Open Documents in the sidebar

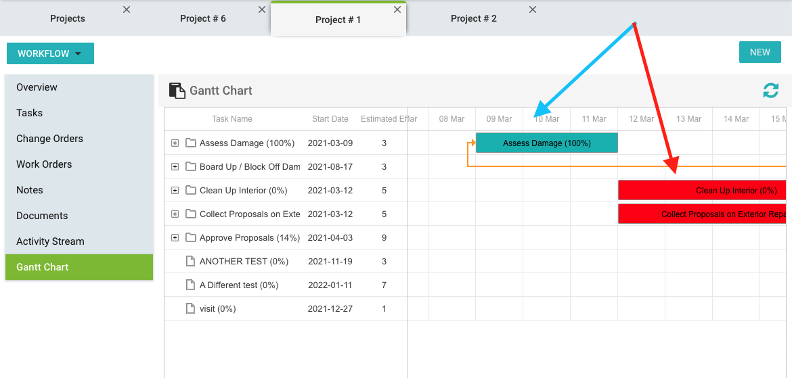(79, 216)
